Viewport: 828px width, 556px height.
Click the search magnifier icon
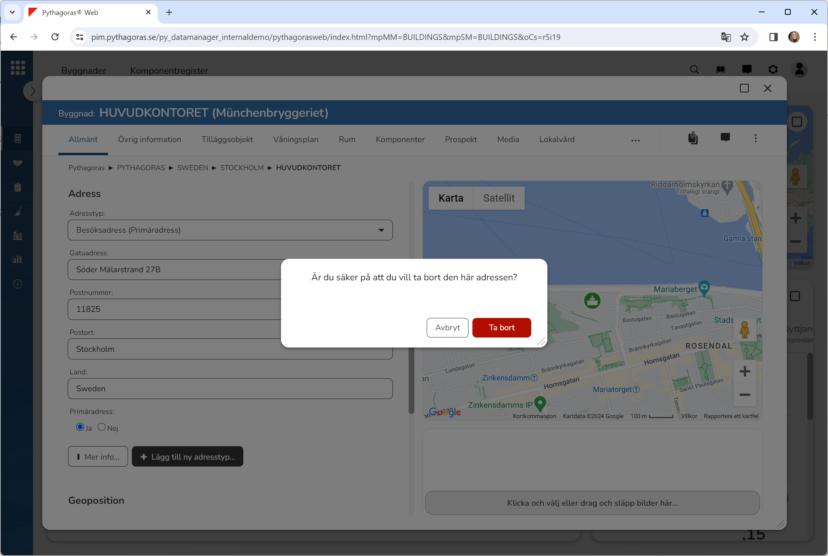[694, 69]
